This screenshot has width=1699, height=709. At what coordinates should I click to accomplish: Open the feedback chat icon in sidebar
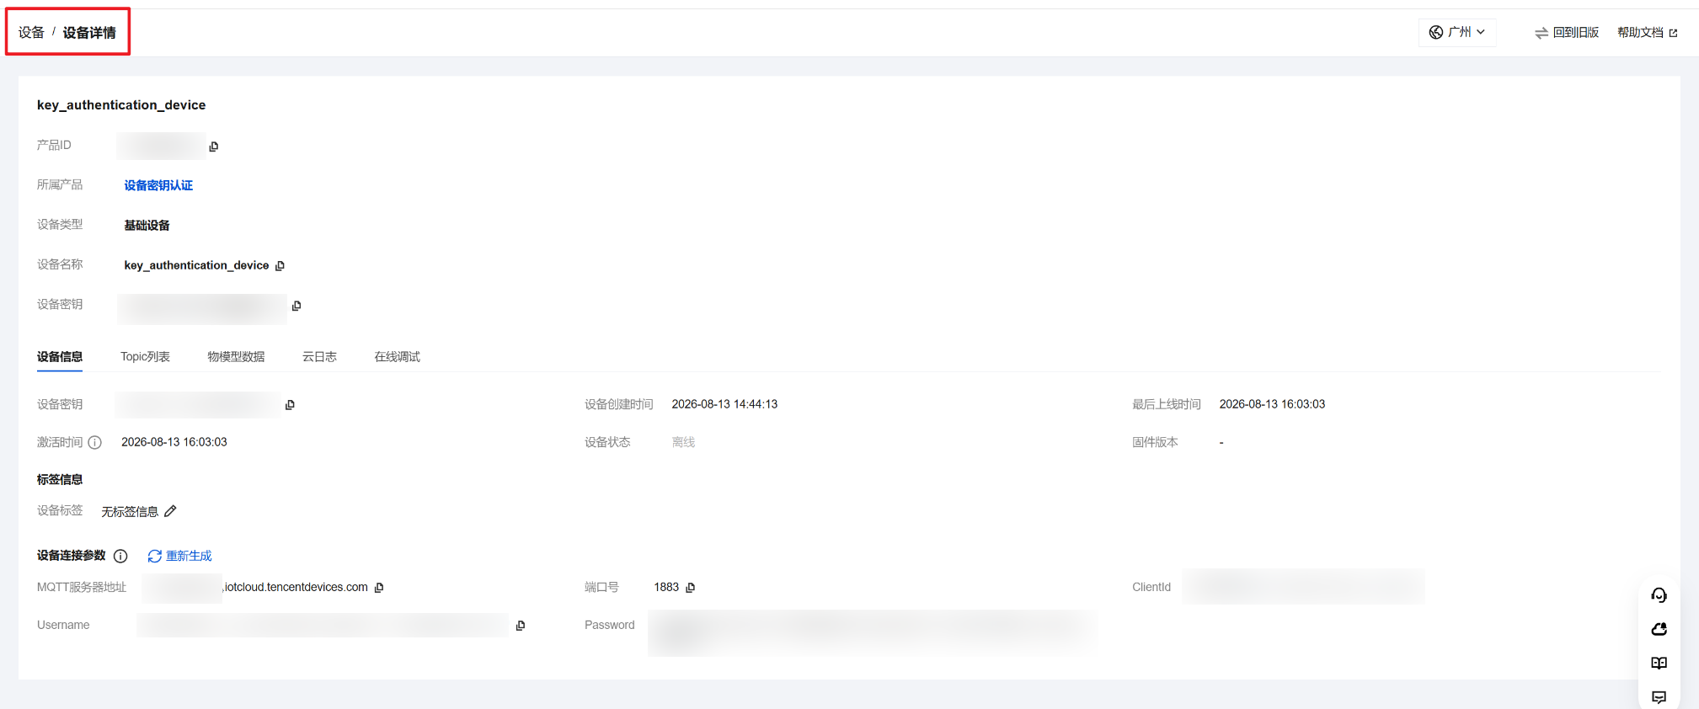pos(1659,696)
